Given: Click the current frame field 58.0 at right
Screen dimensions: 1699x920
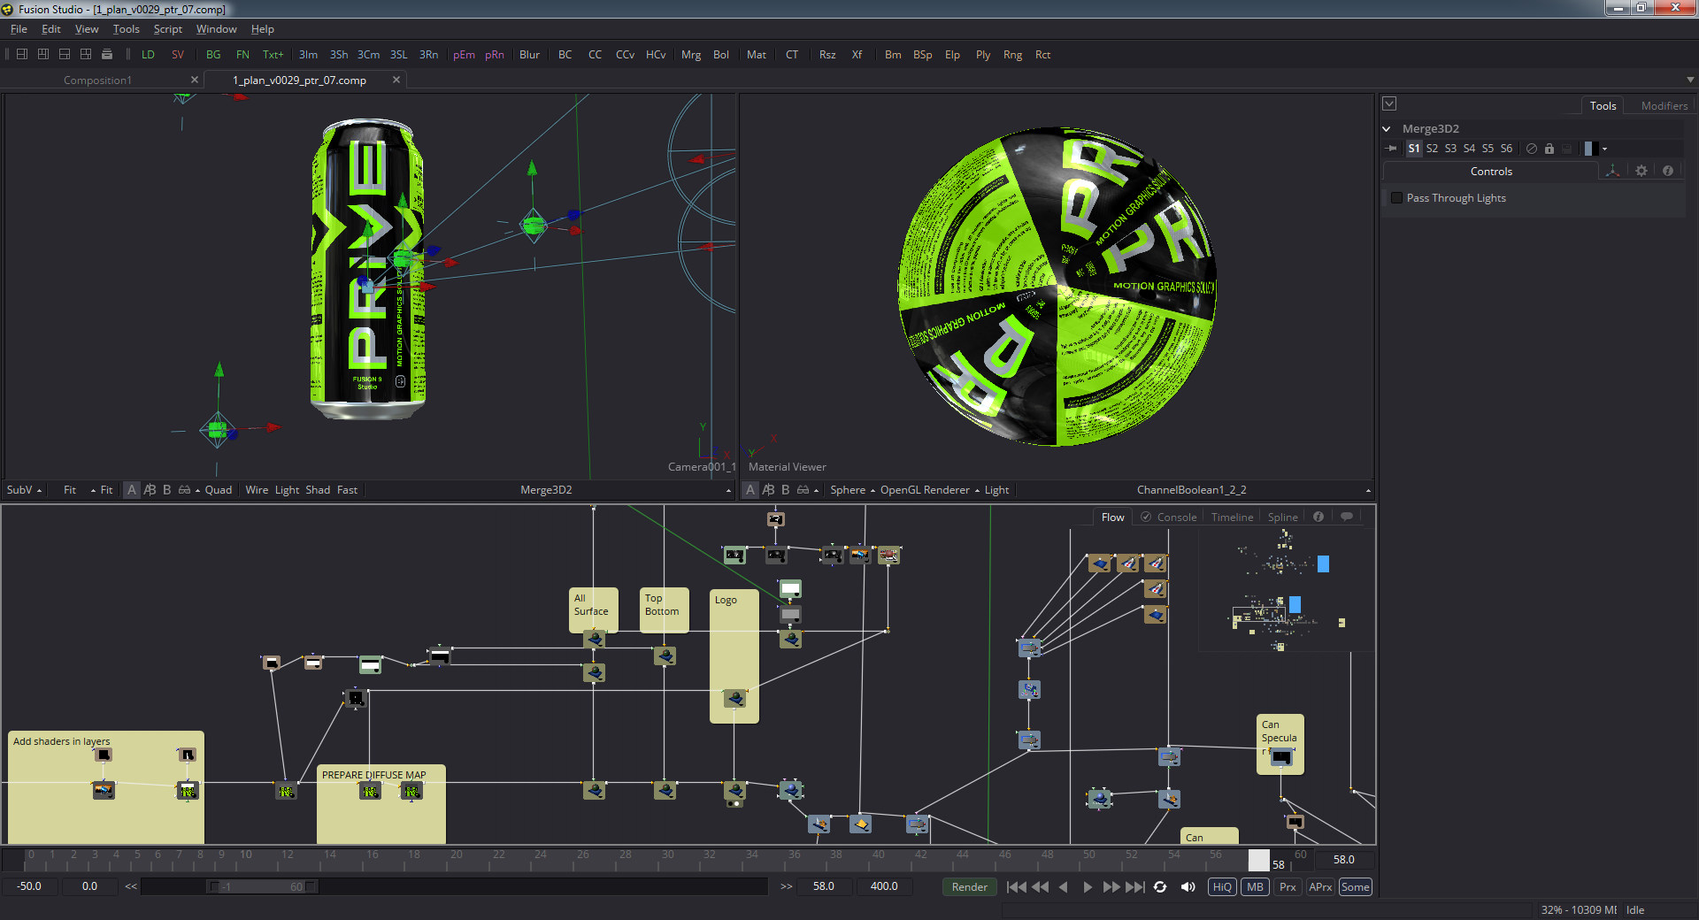Looking at the screenshot, I should pos(1343,859).
